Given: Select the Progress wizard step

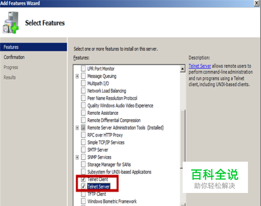Looking at the screenshot, I should (x=11, y=67).
